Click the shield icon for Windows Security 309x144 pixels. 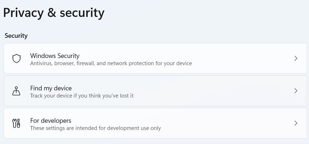pyautogui.click(x=17, y=59)
